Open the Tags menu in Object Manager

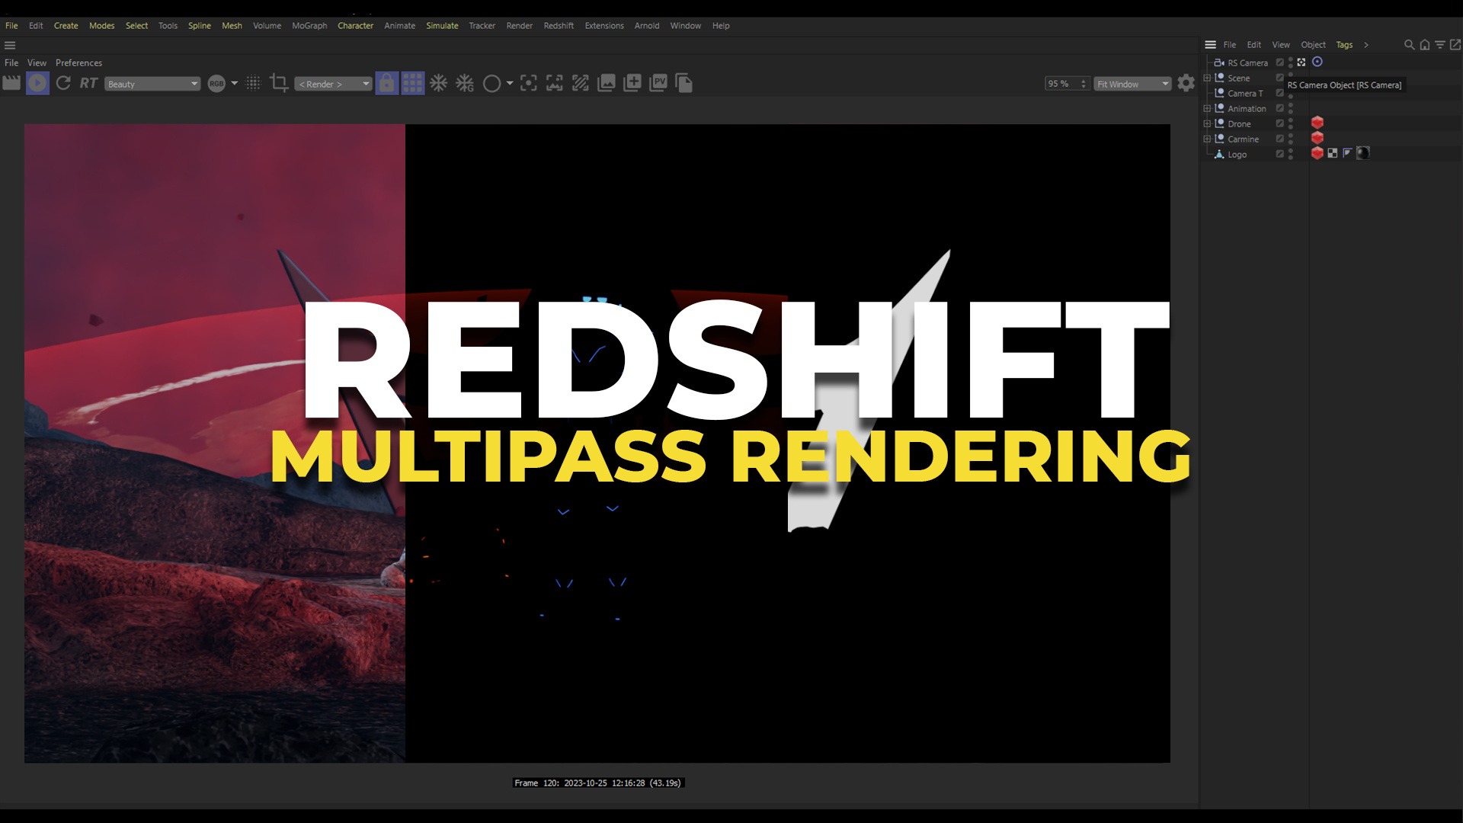(x=1344, y=45)
